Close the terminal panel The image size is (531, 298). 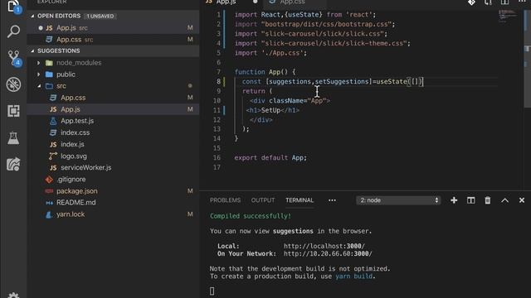[522, 200]
